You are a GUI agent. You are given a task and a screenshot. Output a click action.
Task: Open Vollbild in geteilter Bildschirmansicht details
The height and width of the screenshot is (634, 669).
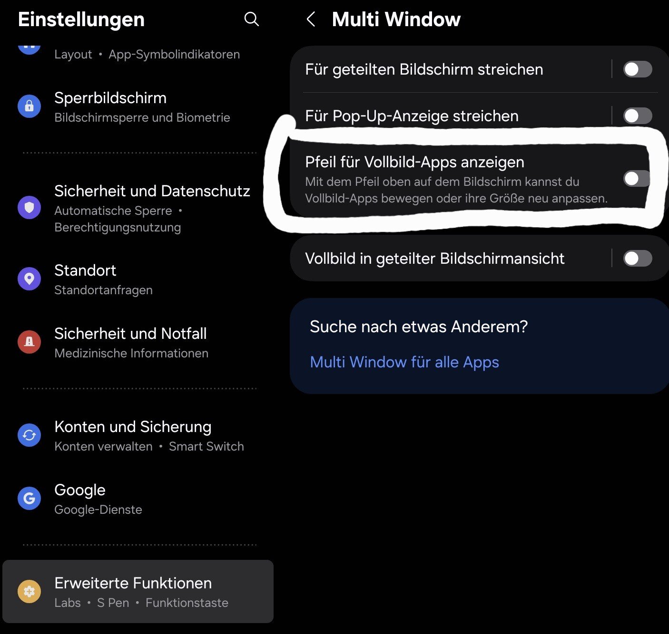[434, 259]
